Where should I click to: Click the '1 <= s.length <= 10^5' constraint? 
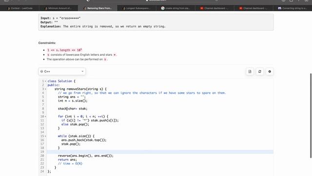pos(64,50)
